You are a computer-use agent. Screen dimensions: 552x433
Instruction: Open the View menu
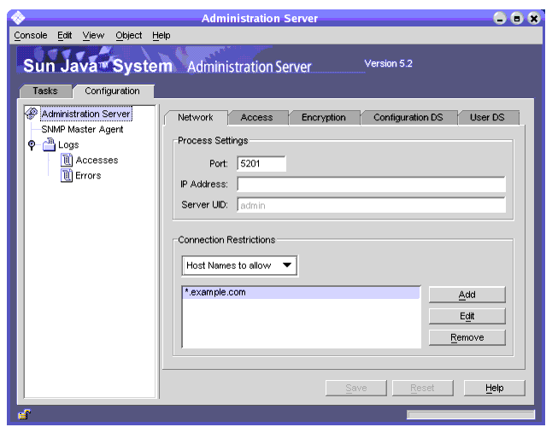93,35
